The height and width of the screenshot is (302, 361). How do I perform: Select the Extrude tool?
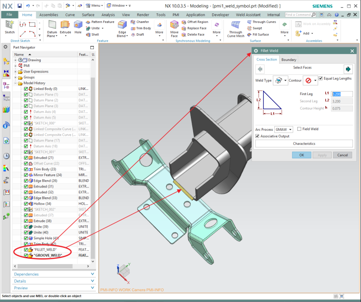(x=65, y=29)
